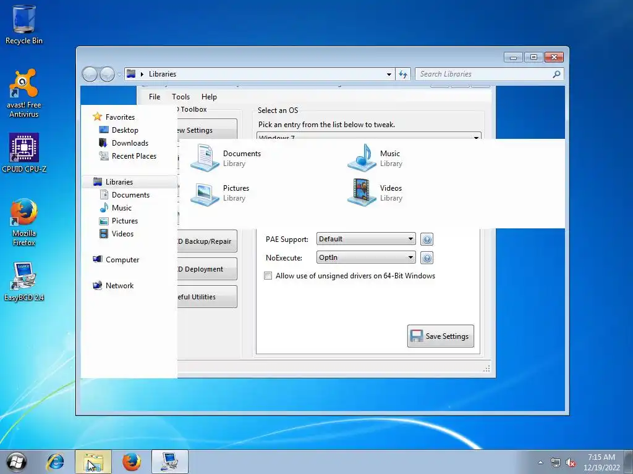Click the network tray icon
Screen dimensions: 633x474
(x=556, y=463)
